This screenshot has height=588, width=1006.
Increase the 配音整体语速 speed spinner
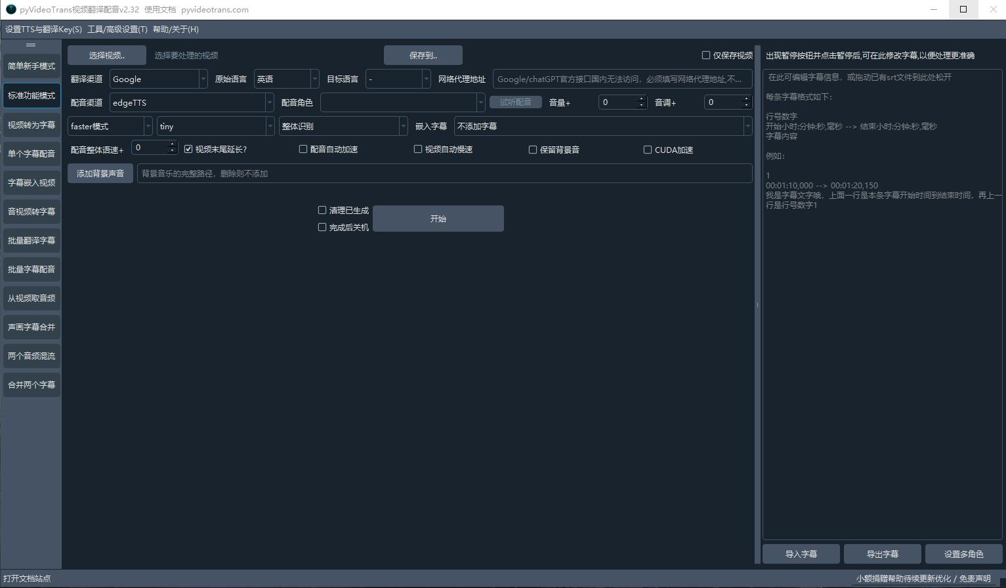pyautogui.click(x=173, y=144)
